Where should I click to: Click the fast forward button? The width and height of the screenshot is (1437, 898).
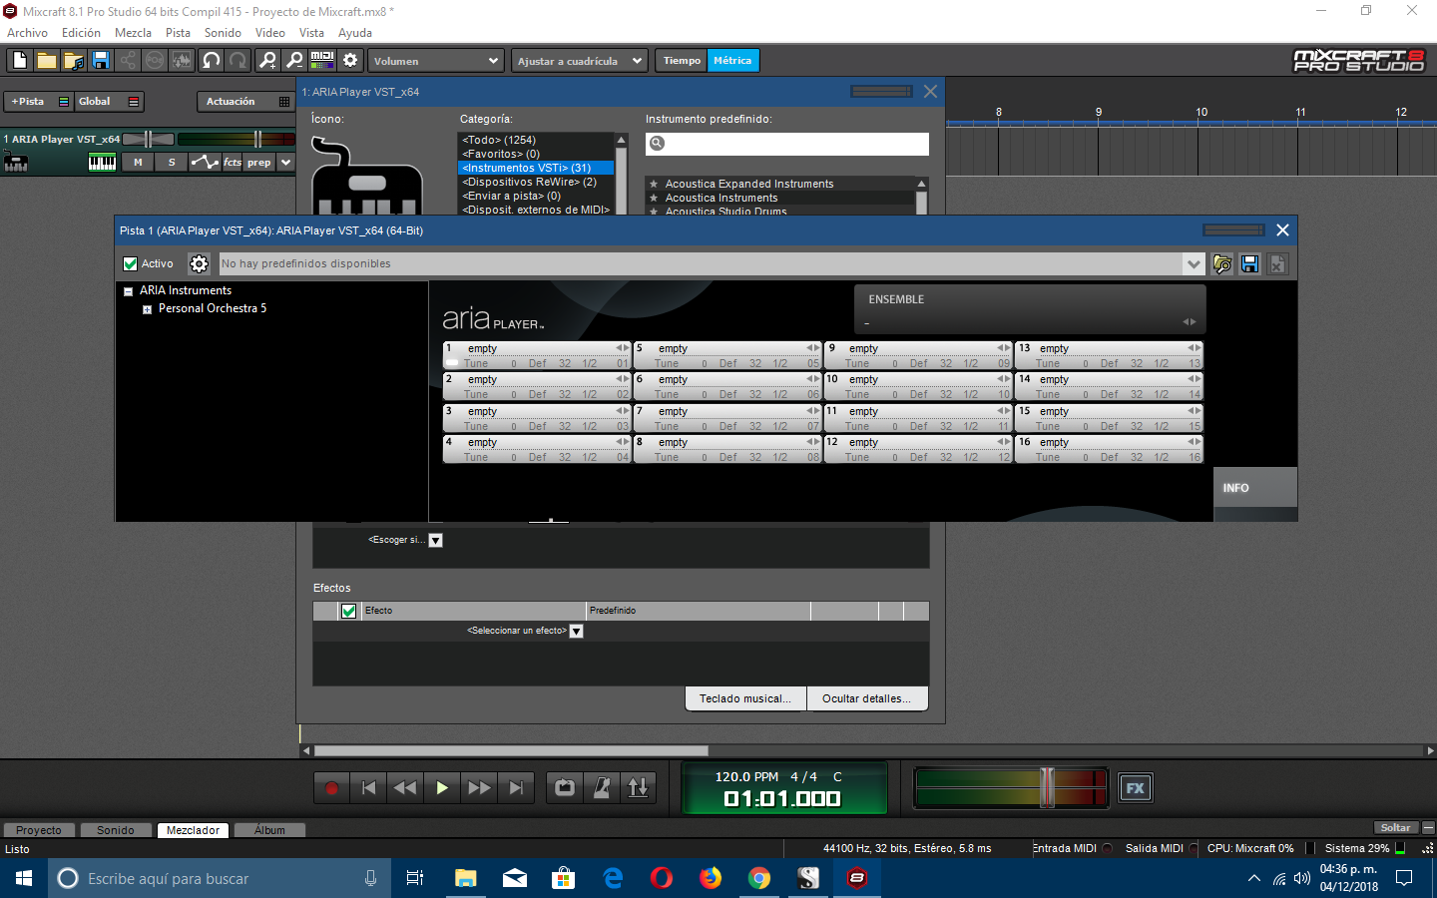pyautogui.click(x=479, y=788)
